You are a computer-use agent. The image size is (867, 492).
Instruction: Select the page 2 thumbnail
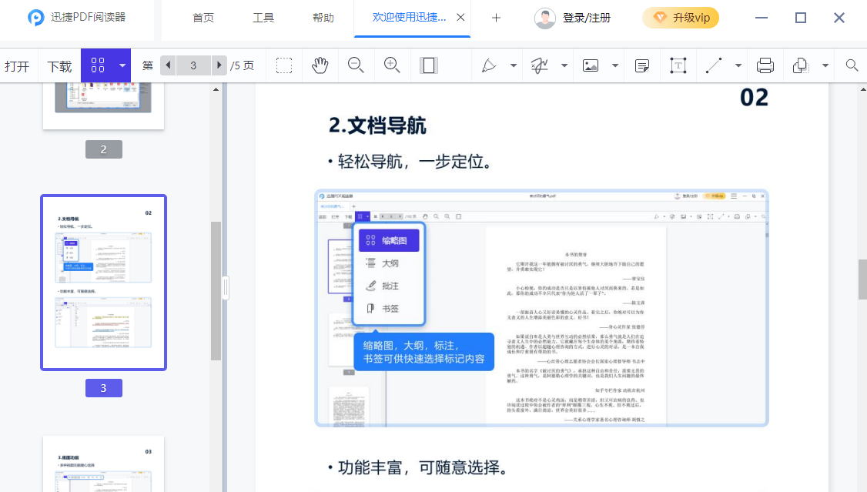(x=103, y=105)
